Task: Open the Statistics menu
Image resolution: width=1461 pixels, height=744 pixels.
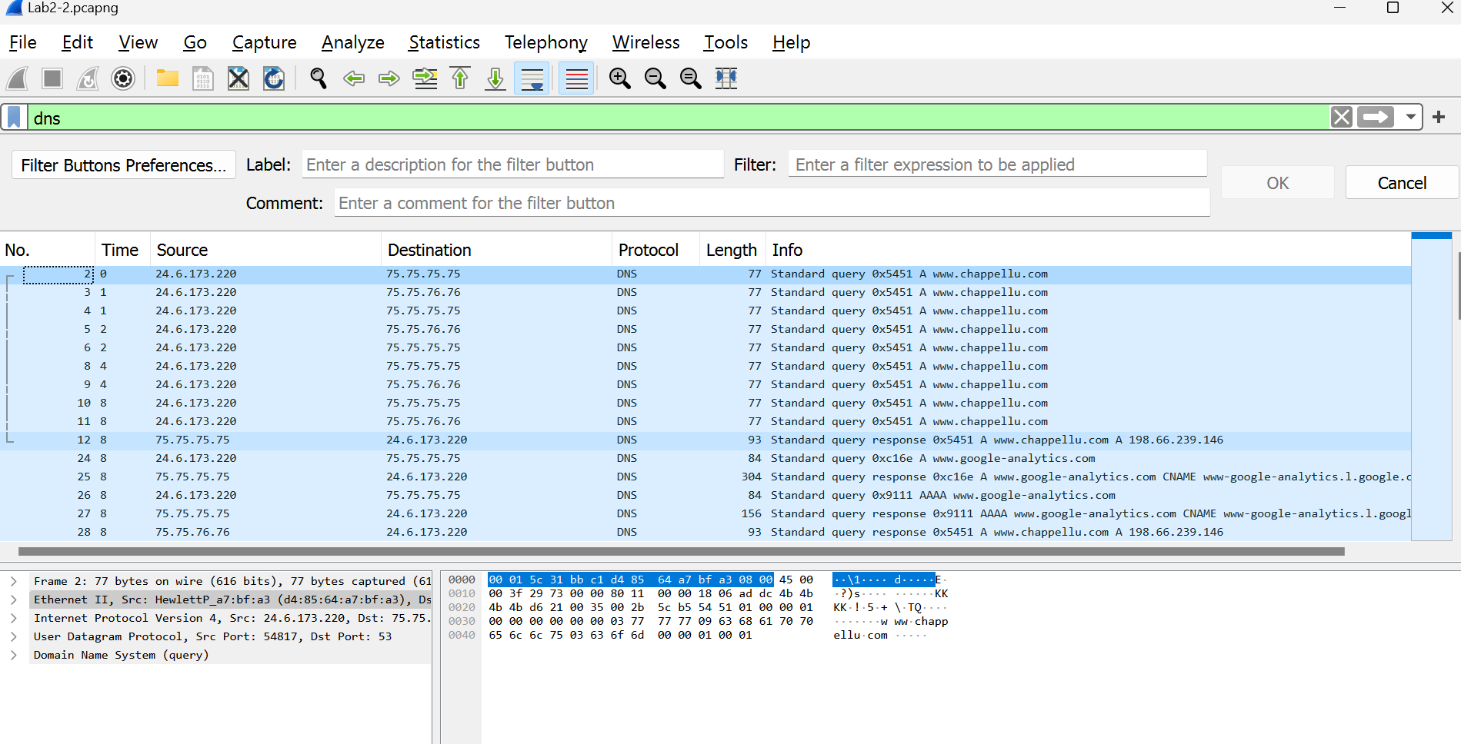Action: pyautogui.click(x=445, y=42)
